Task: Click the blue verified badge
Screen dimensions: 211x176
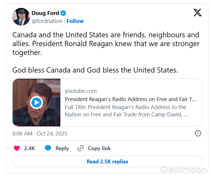Action: pyautogui.click(x=63, y=13)
